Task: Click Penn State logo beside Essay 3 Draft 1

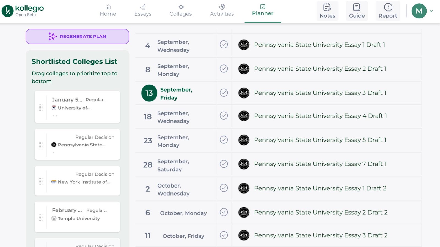Action: tap(244, 93)
